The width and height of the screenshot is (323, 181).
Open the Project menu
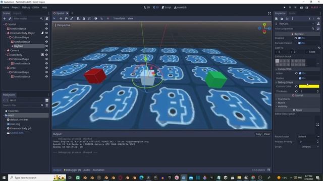tap(16, 8)
